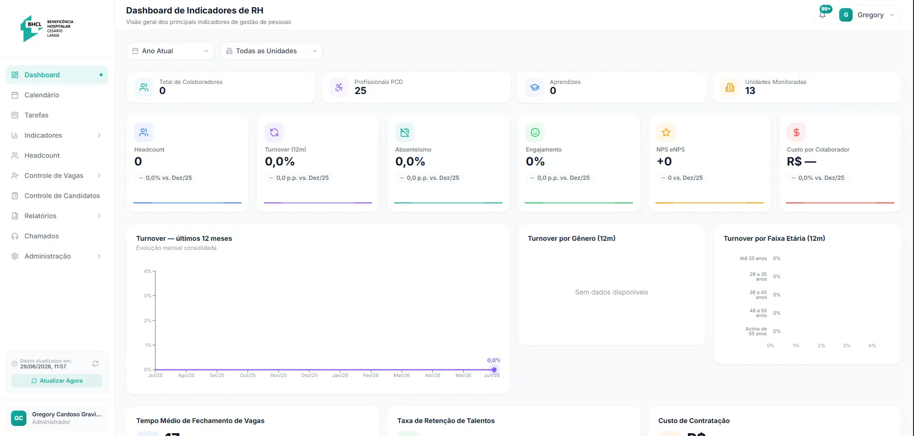Click the Absenteísmo calendar icon

click(x=405, y=132)
